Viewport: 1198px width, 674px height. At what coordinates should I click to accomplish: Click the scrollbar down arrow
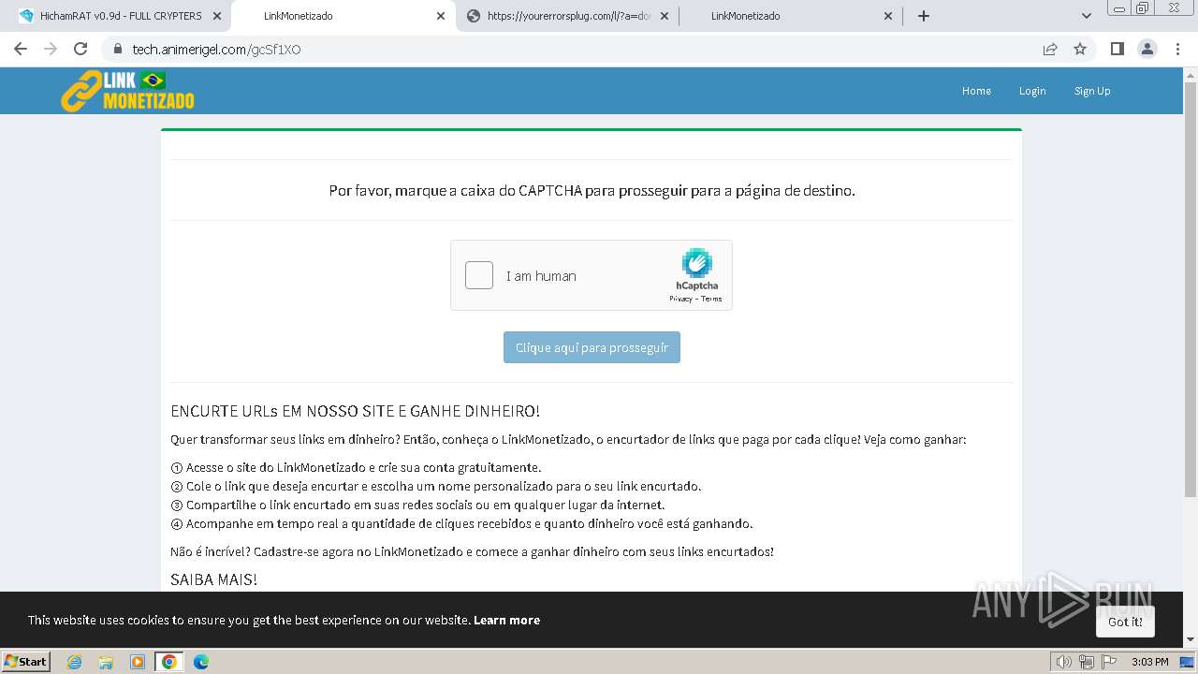(1191, 639)
